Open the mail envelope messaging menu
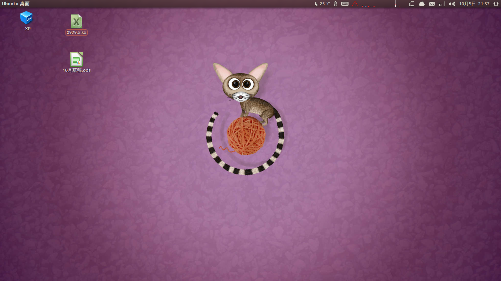501x281 pixels. 432,4
